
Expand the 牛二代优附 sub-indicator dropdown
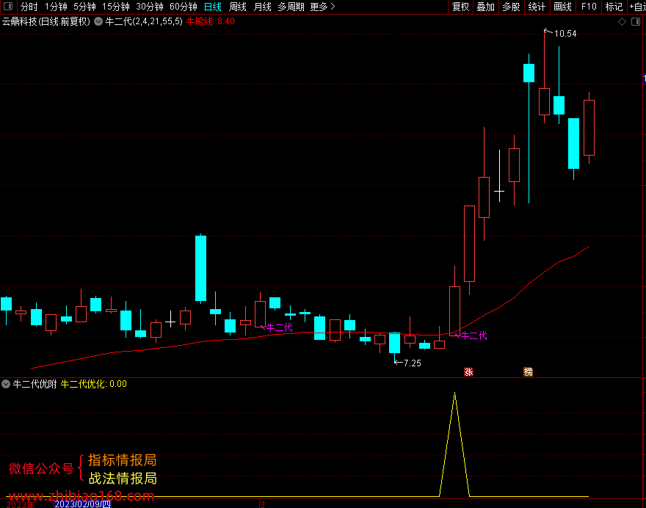[6, 384]
